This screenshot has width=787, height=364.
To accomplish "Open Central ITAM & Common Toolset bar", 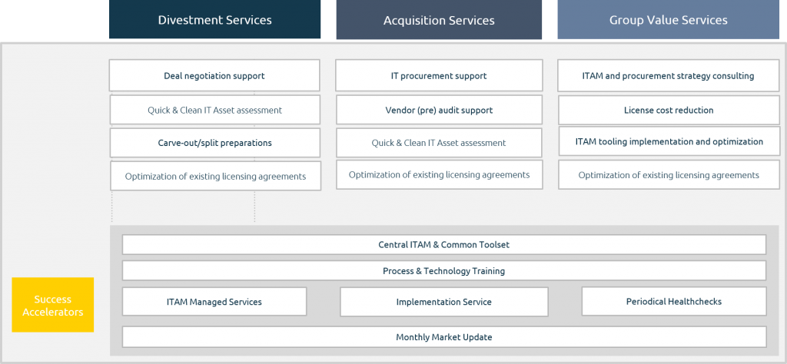I will tap(444, 245).
